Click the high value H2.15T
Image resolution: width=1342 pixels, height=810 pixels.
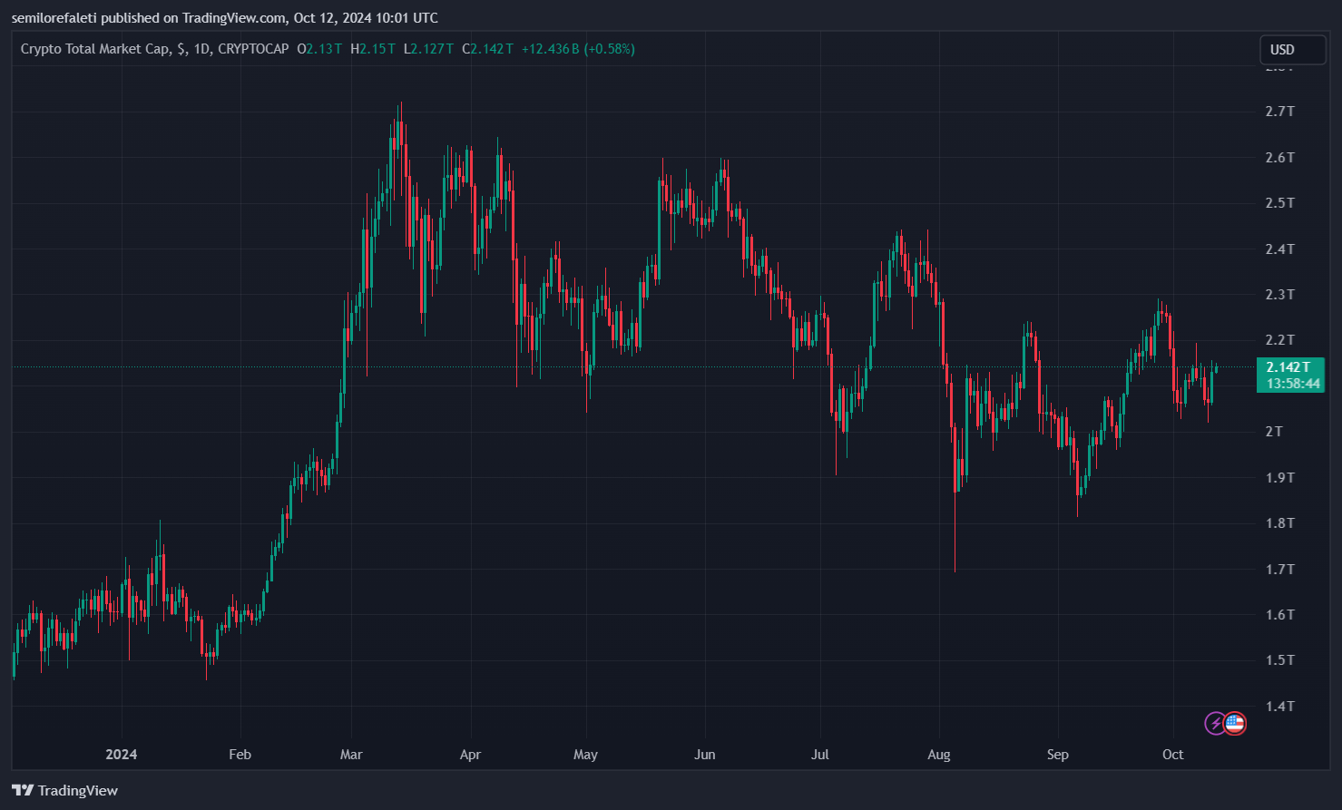coord(373,49)
